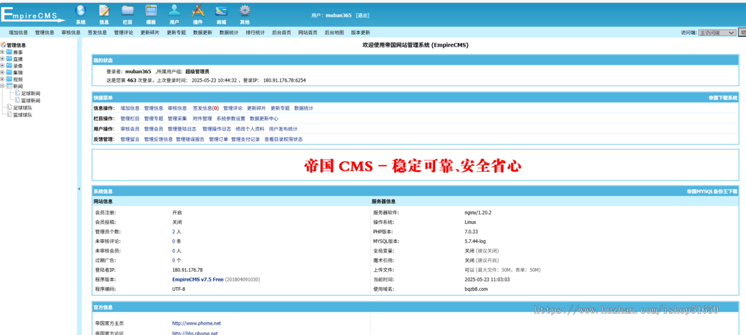Viewport: 746px width, 335px height.
Task: Select 增加信息 in the top toolbar
Action: coord(18,32)
